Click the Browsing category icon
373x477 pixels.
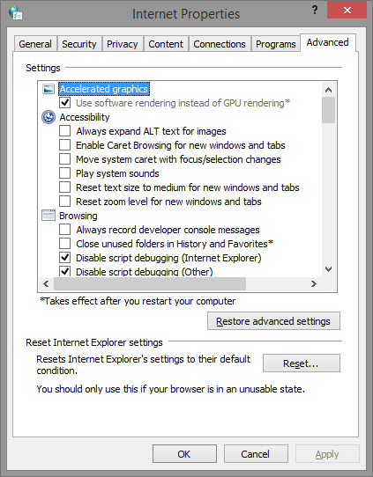48,216
